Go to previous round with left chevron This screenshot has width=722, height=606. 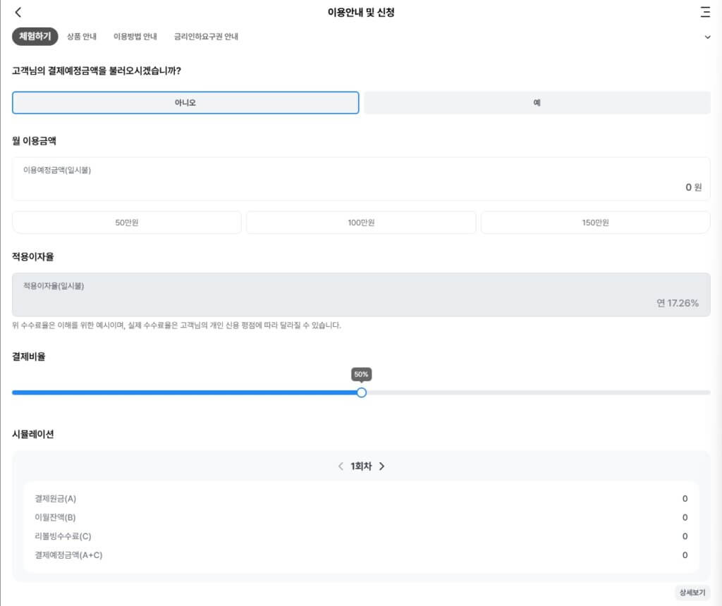coord(341,466)
